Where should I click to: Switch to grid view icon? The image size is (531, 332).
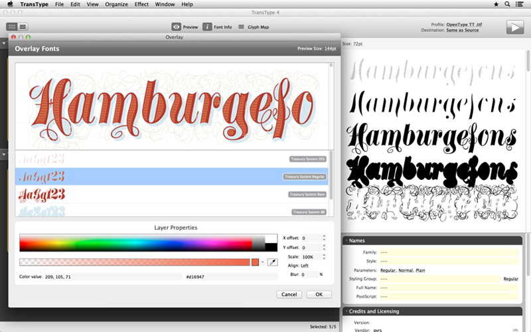coord(12,27)
